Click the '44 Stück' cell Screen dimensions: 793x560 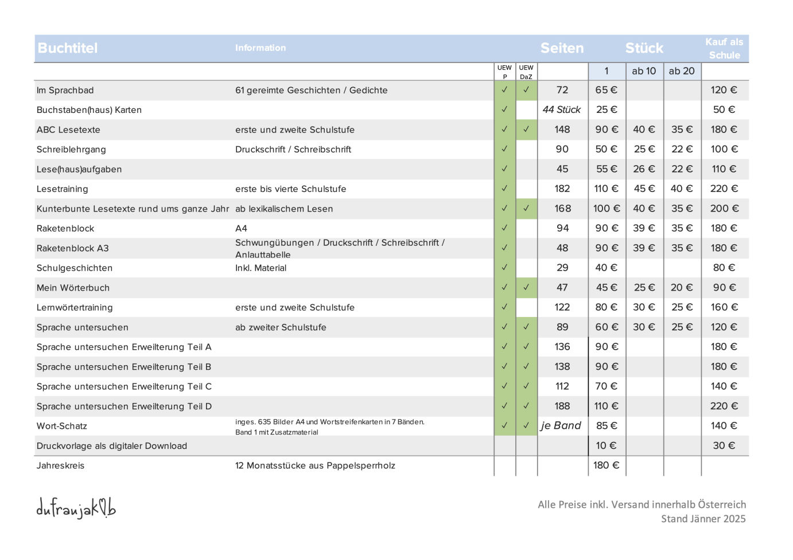pos(562,109)
